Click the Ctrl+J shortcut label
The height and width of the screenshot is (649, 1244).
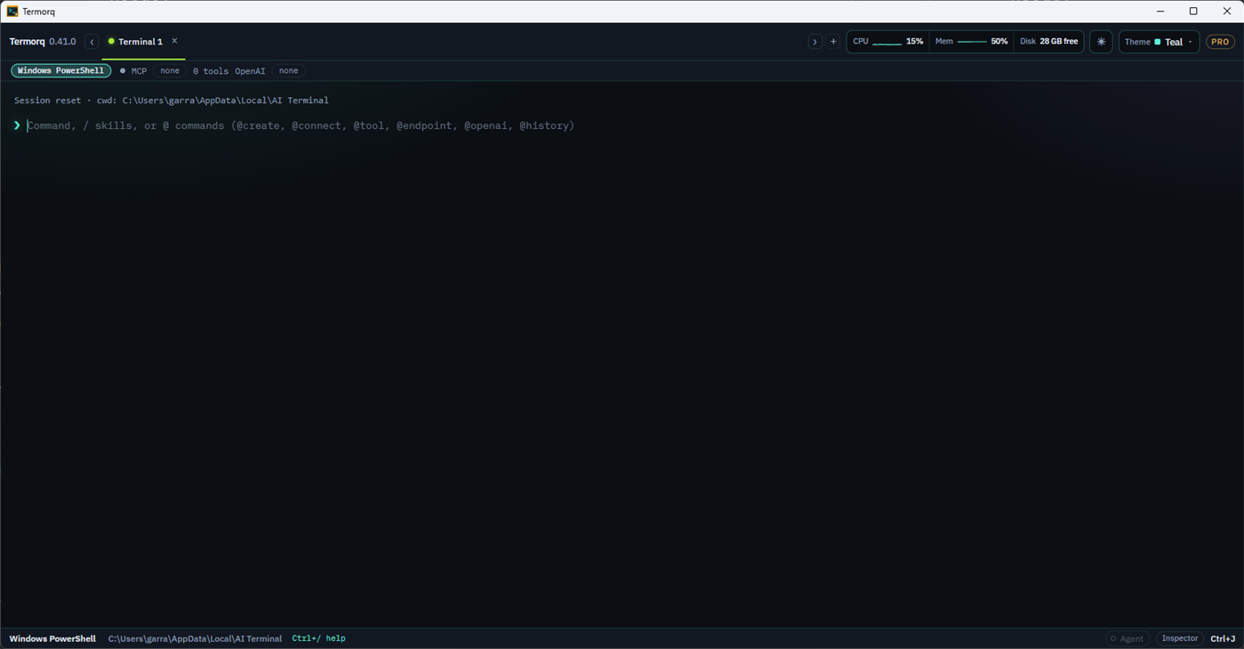point(1223,638)
